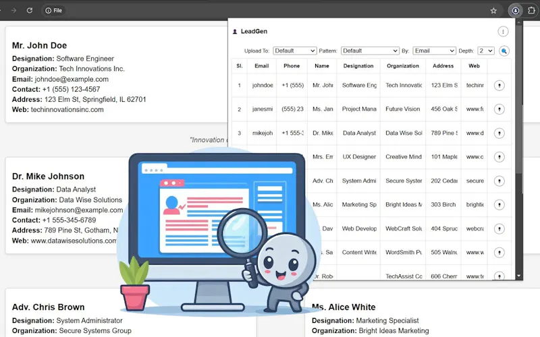Click the Ms. Alice White card heading
Viewport: 540px width, 337px height.
[344, 307]
